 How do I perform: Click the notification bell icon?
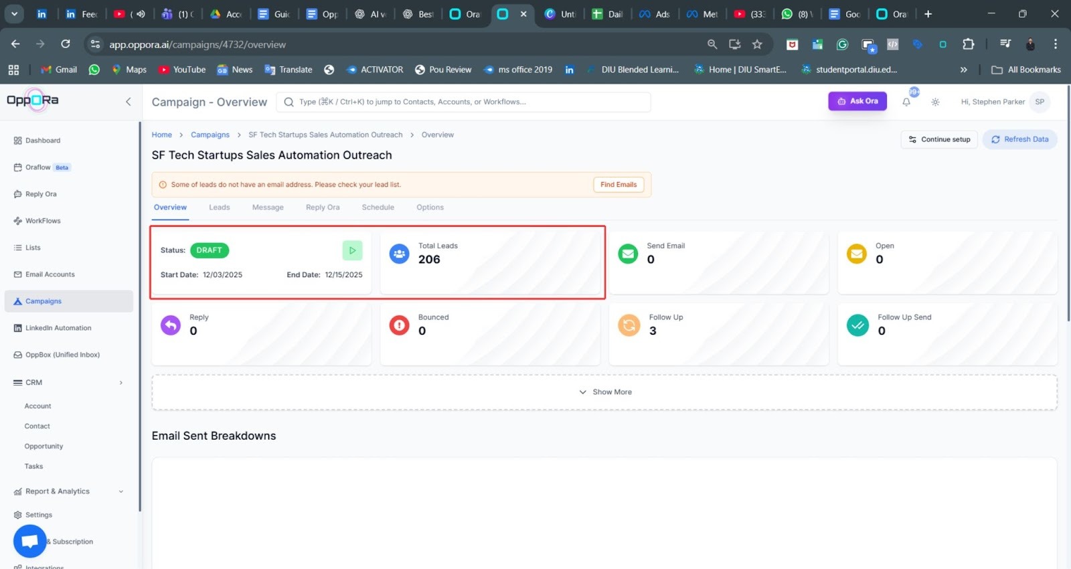click(906, 102)
